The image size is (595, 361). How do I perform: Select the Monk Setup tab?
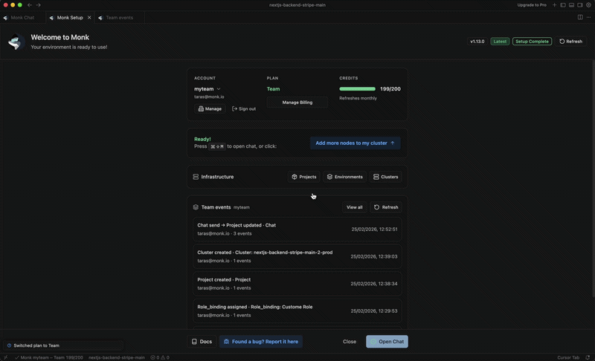pos(70,17)
